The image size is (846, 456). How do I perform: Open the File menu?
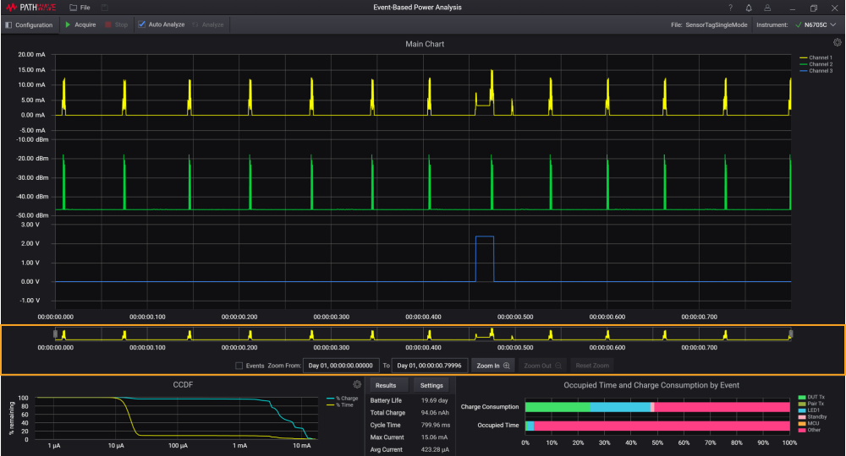pos(80,8)
